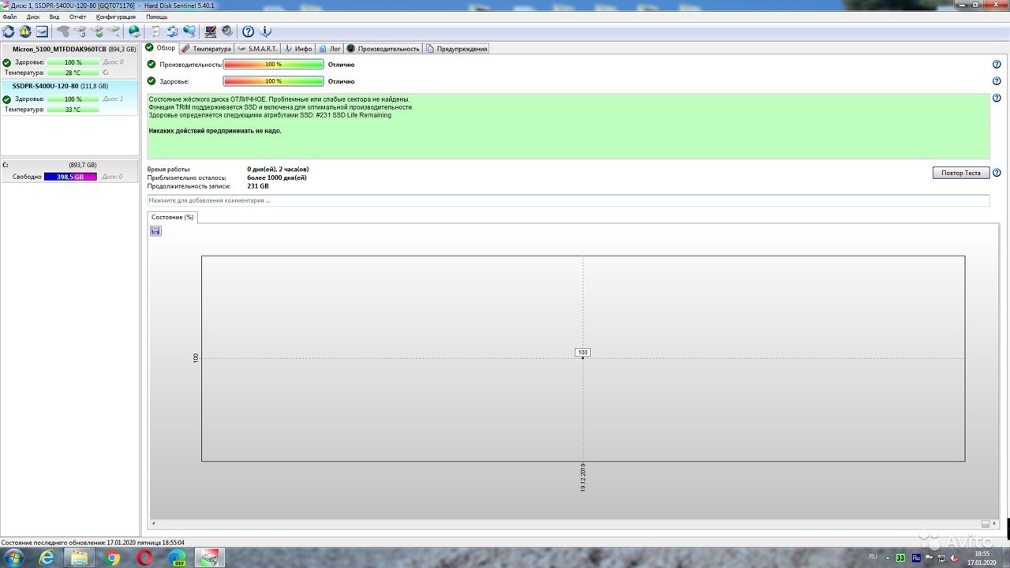Select the Micron_5100_MTFDDAK960TCB disk
Viewport: 1010px width, 568px height.
59,49
